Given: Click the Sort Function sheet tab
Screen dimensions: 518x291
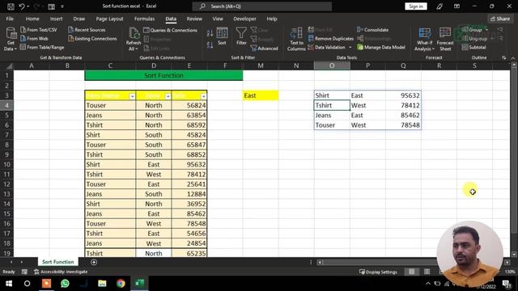Looking at the screenshot, I should [57, 262].
